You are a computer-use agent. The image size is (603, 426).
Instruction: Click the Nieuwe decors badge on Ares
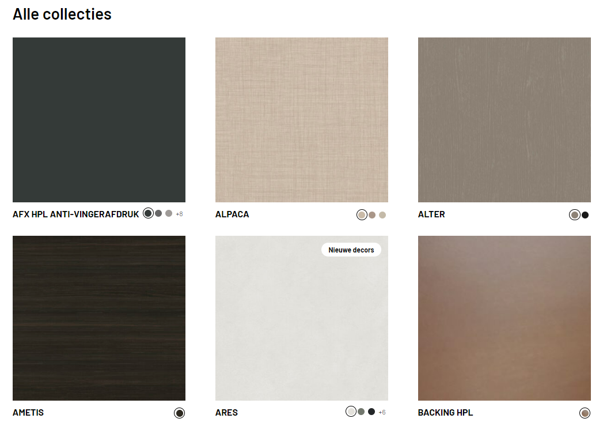click(351, 250)
